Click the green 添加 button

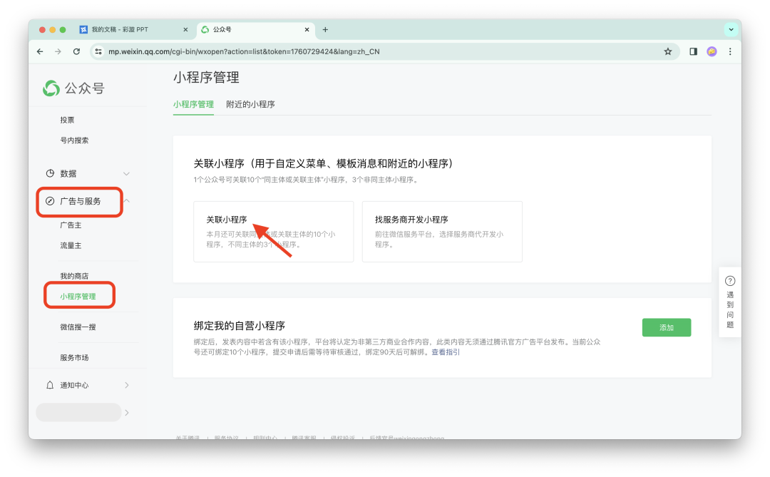667,328
